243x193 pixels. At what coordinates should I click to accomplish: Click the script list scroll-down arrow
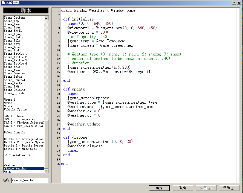tap(46, 171)
